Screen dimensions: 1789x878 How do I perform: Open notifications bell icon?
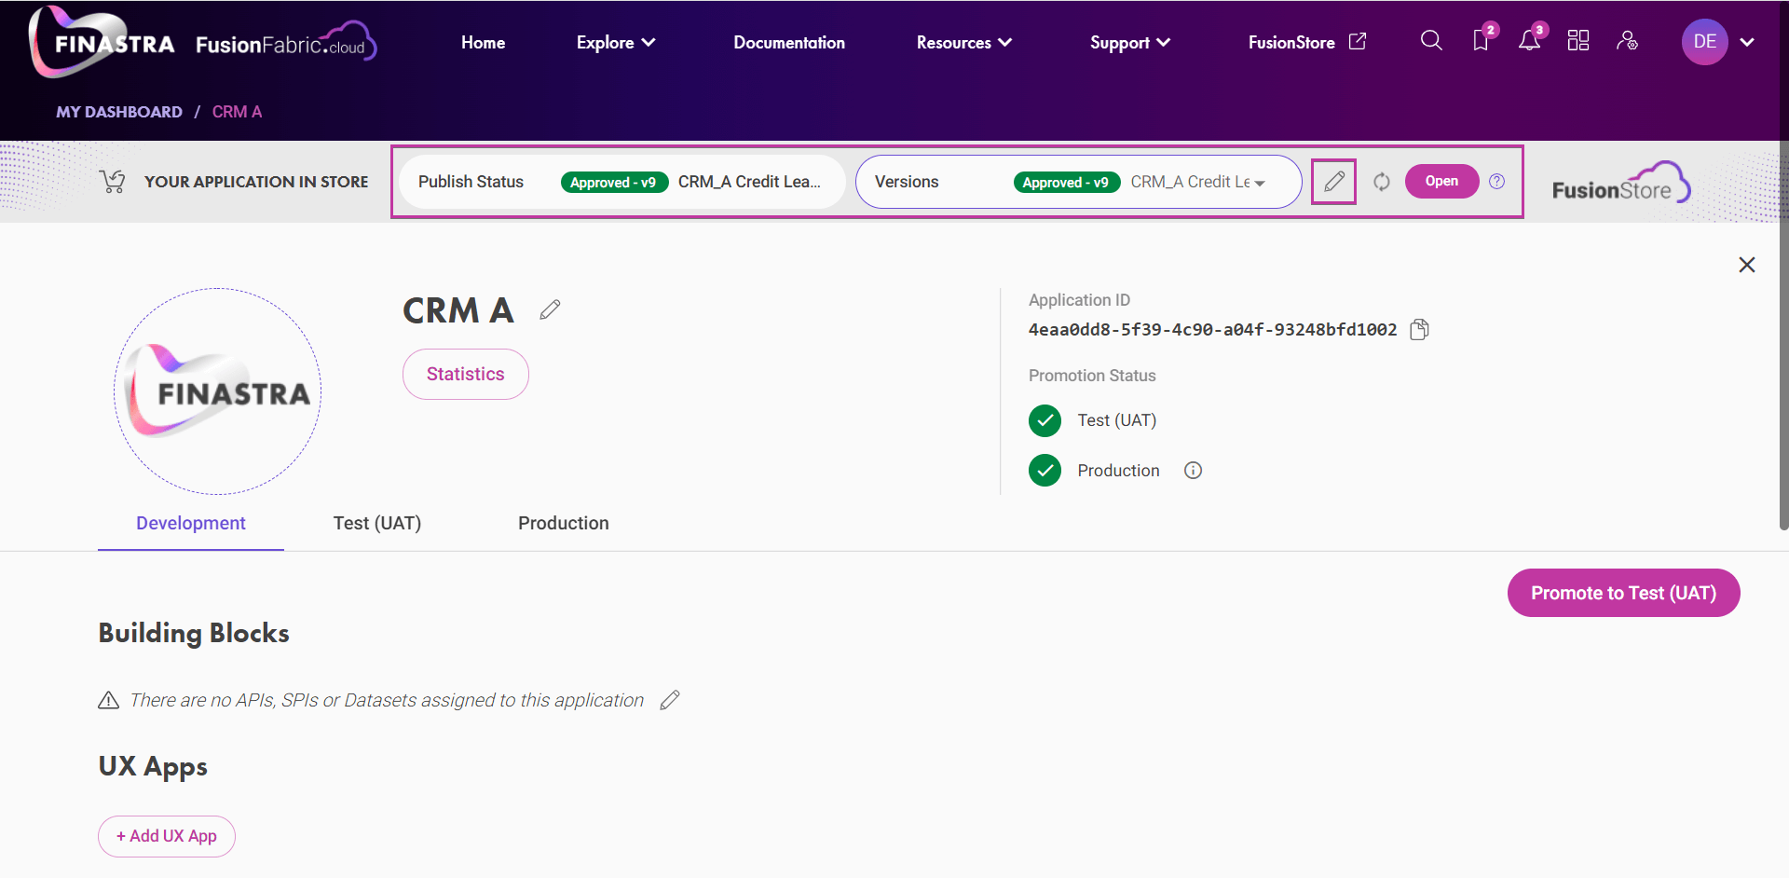tap(1531, 39)
